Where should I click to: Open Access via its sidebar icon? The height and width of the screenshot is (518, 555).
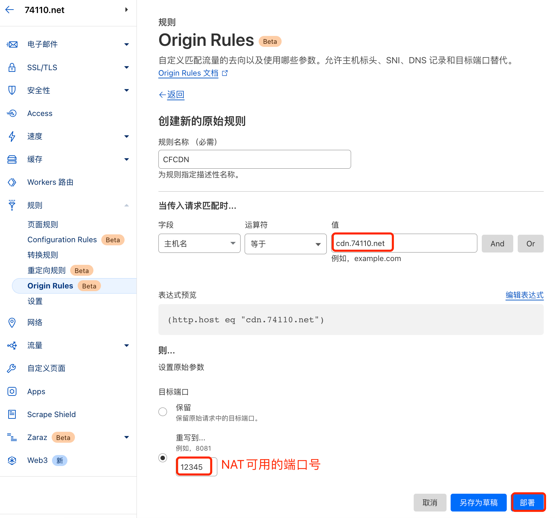(12, 113)
